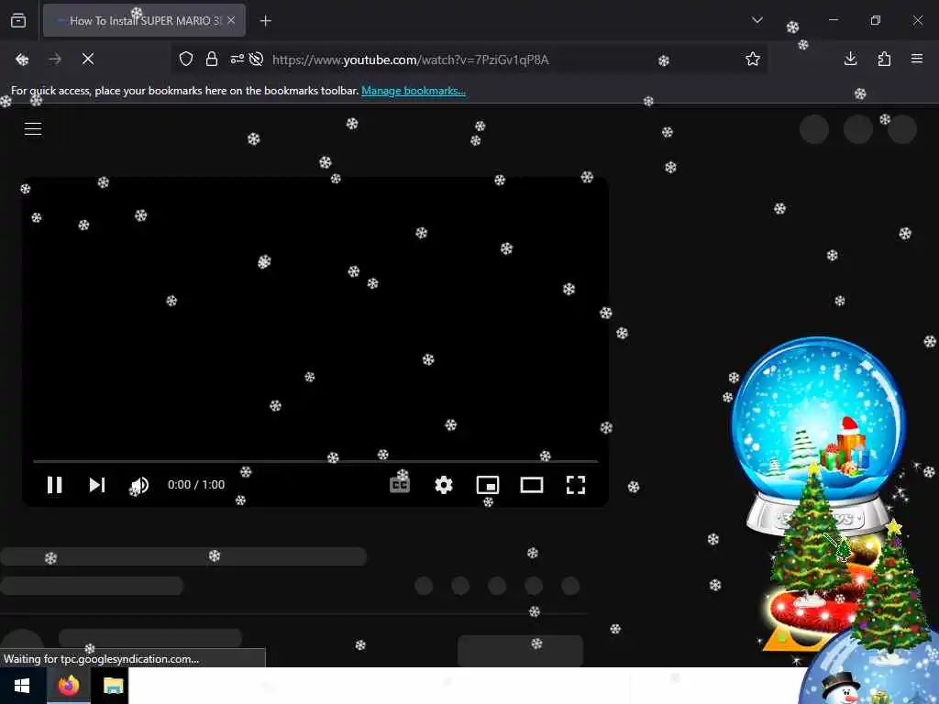Switch to theater mode
The width and height of the screenshot is (939, 704).
[532, 485]
